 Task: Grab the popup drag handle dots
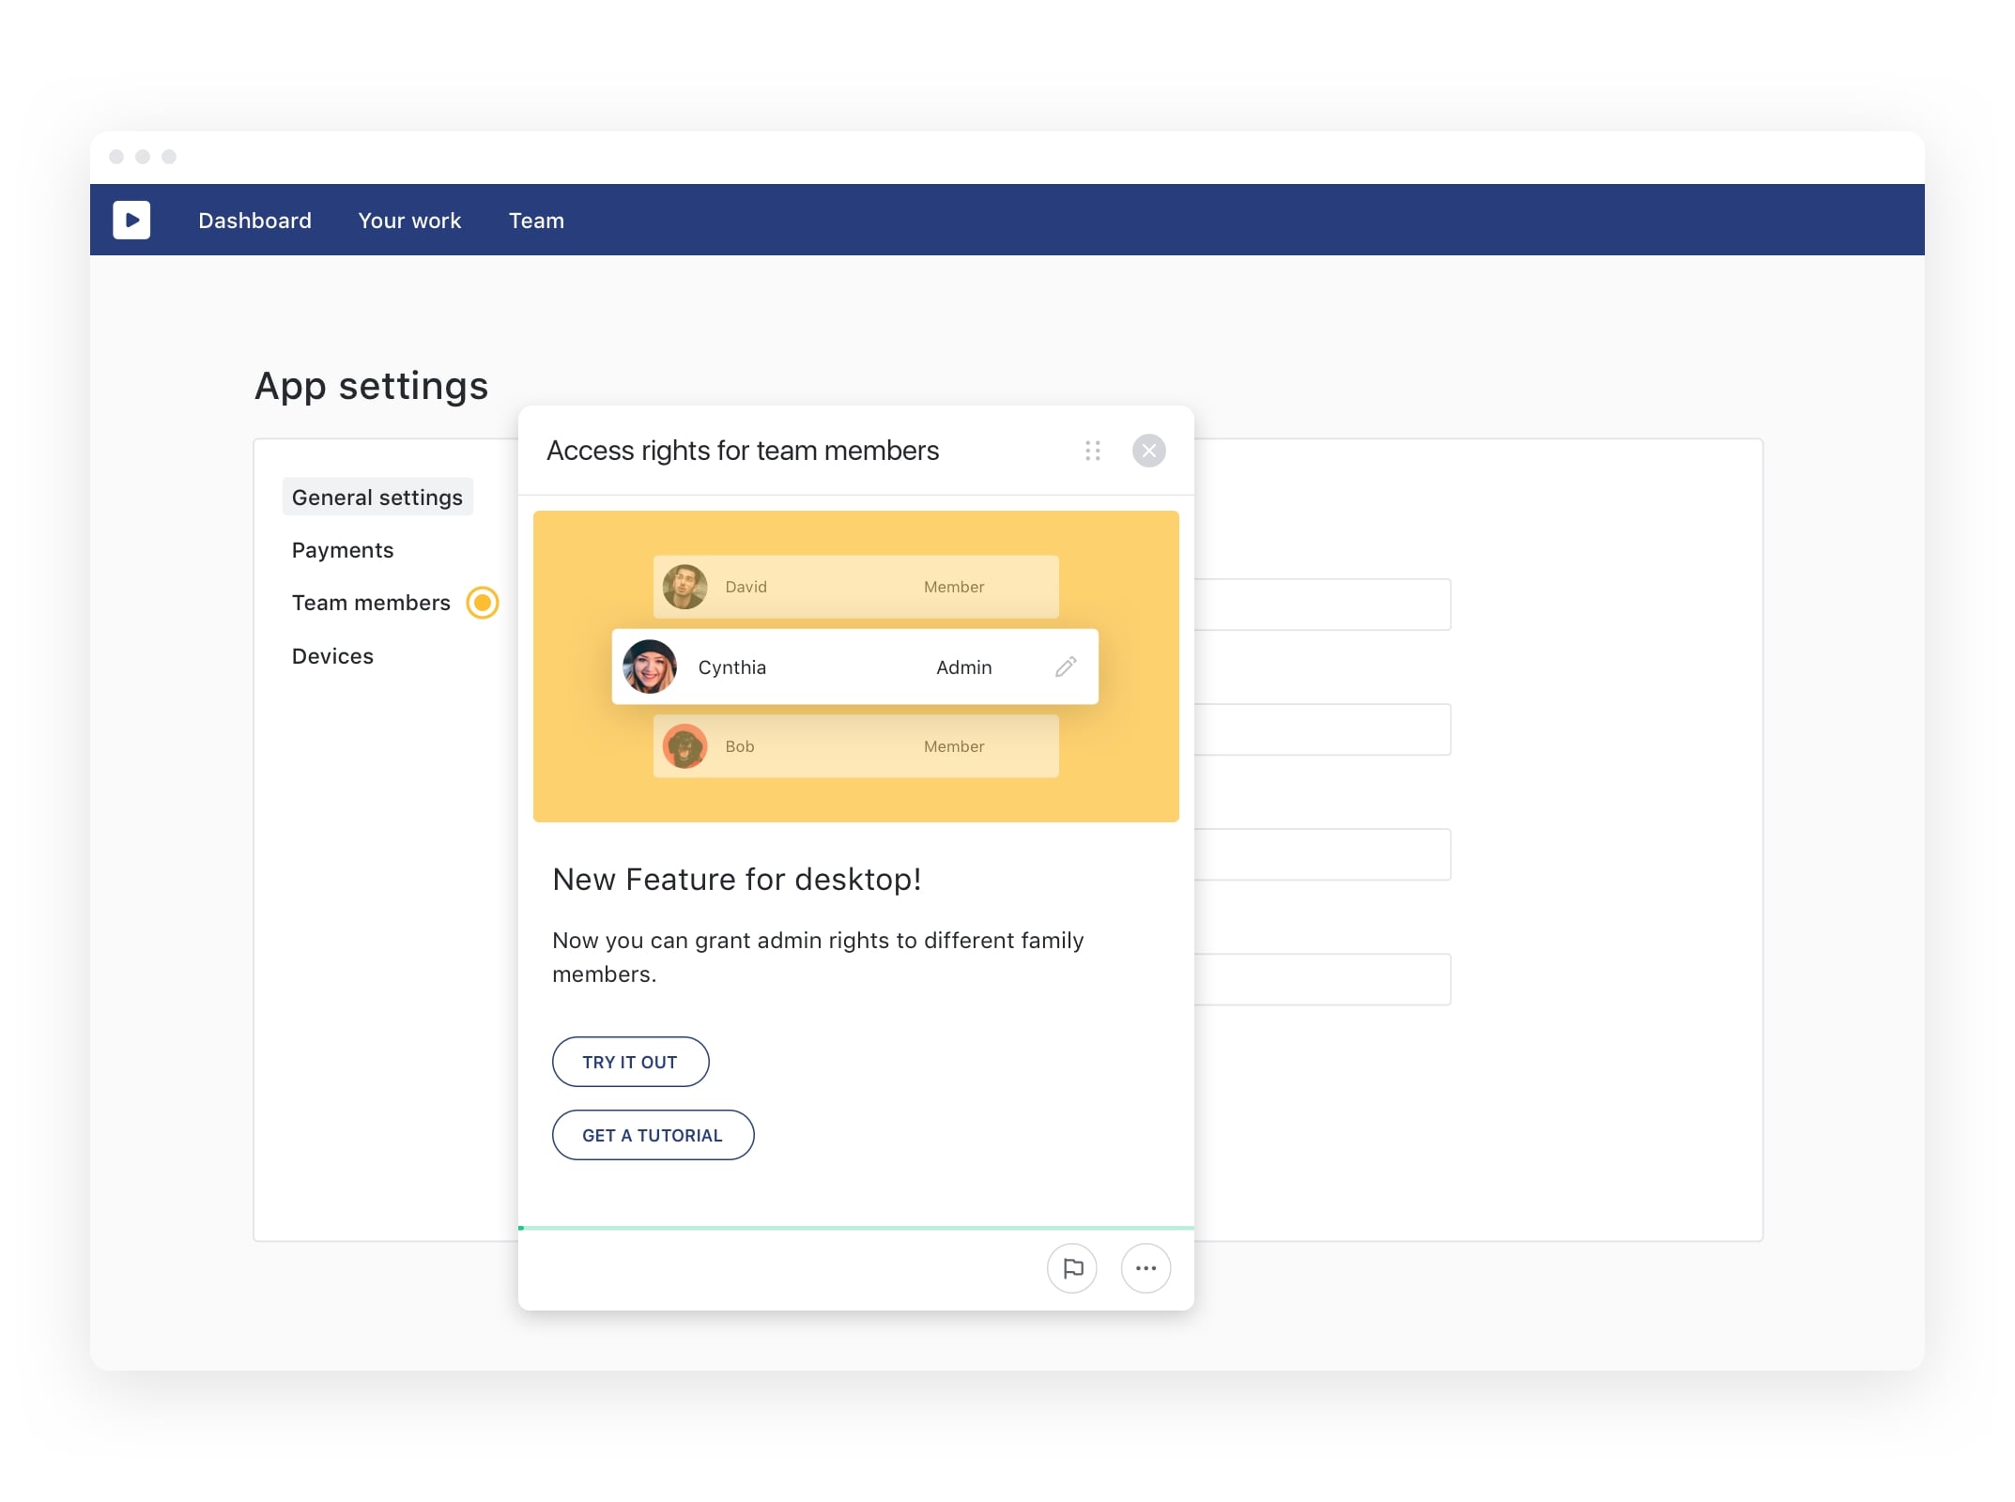[x=1092, y=451]
